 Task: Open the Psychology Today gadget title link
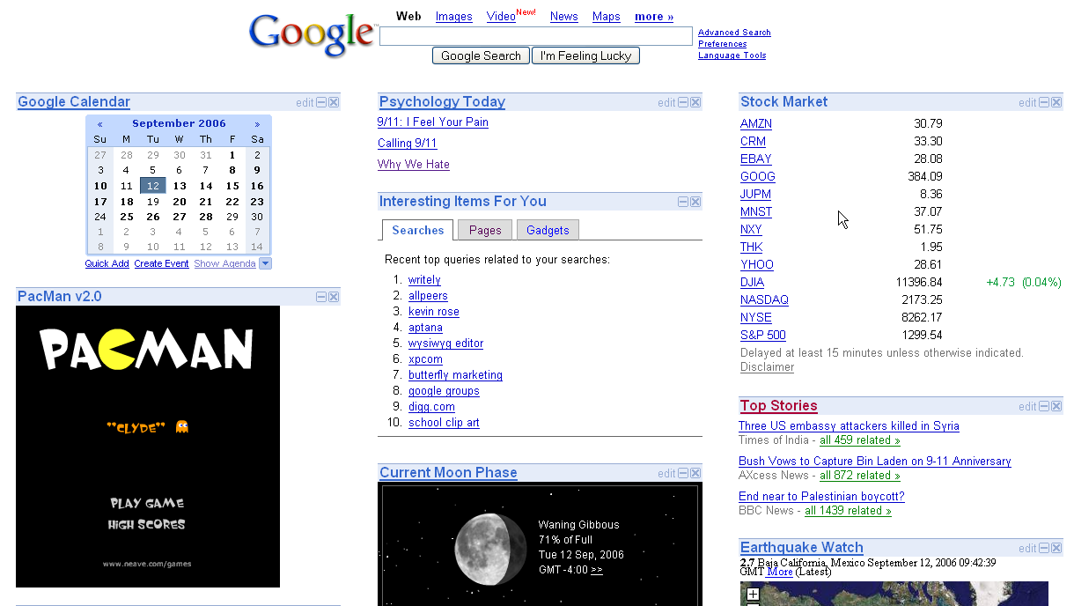click(x=442, y=102)
